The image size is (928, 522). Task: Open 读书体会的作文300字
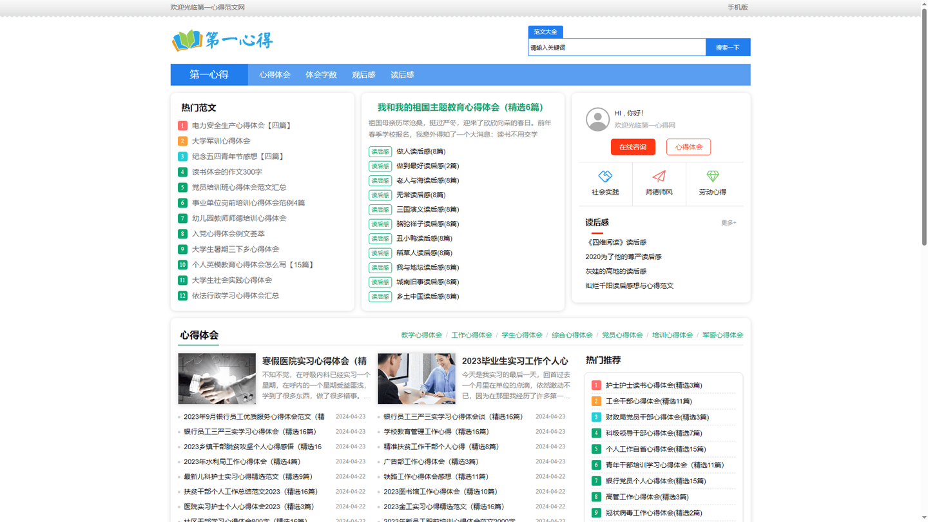(x=227, y=172)
